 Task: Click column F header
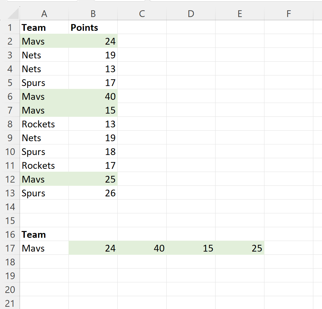[x=289, y=13]
